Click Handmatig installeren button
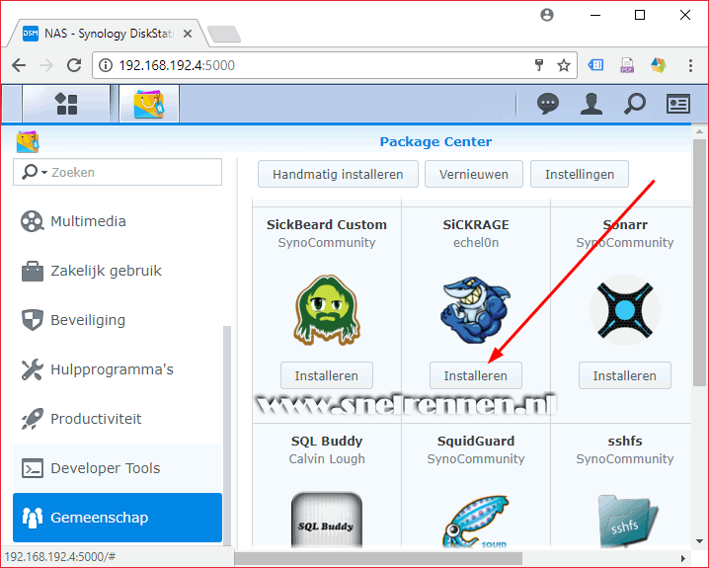 tap(338, 174)
